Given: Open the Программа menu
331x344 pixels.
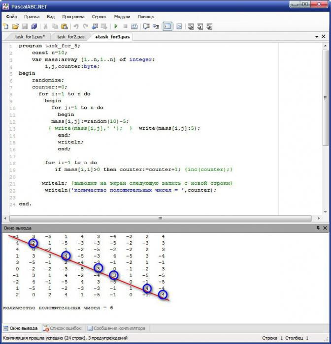Looking at the screenshot, I should (73, 17).
